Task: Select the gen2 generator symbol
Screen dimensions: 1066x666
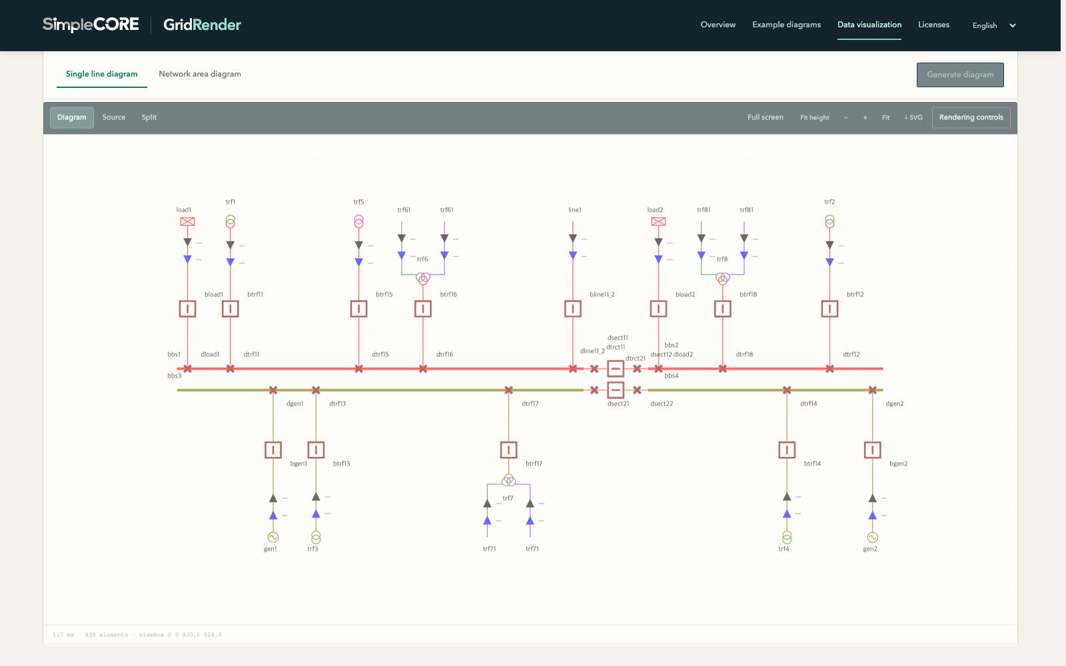Action: click(x=873, y=537)
